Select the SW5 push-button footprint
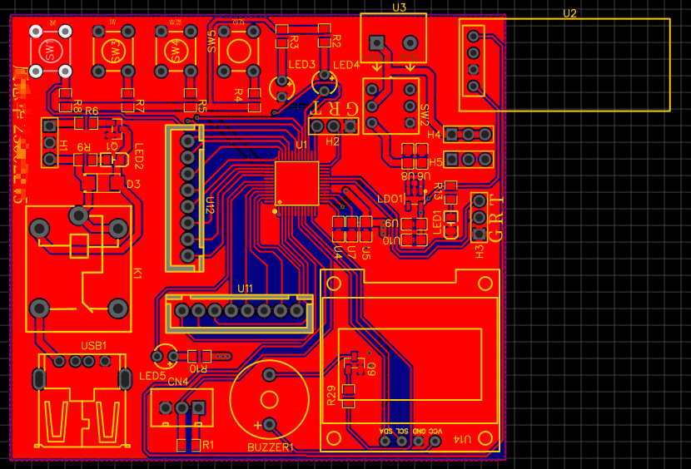The image size is (691, 469). (x=238, y=51)
